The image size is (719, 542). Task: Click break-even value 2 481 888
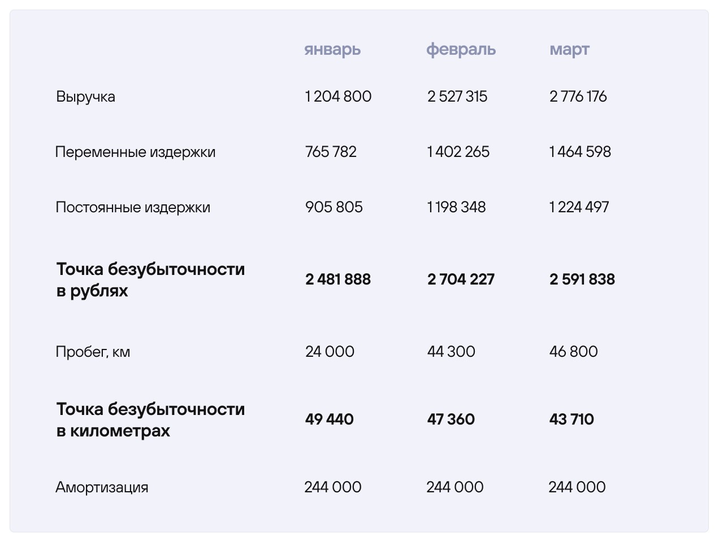click(x=338, y=279)
